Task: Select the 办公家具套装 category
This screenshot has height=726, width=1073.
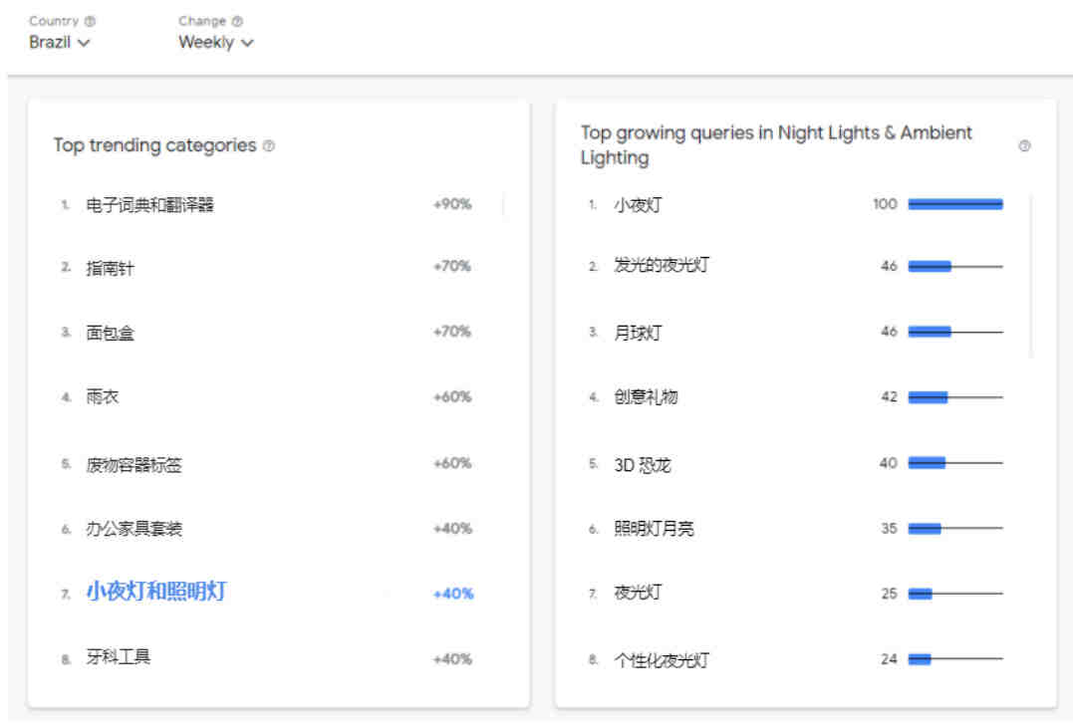Action: (x=267, y=528)
